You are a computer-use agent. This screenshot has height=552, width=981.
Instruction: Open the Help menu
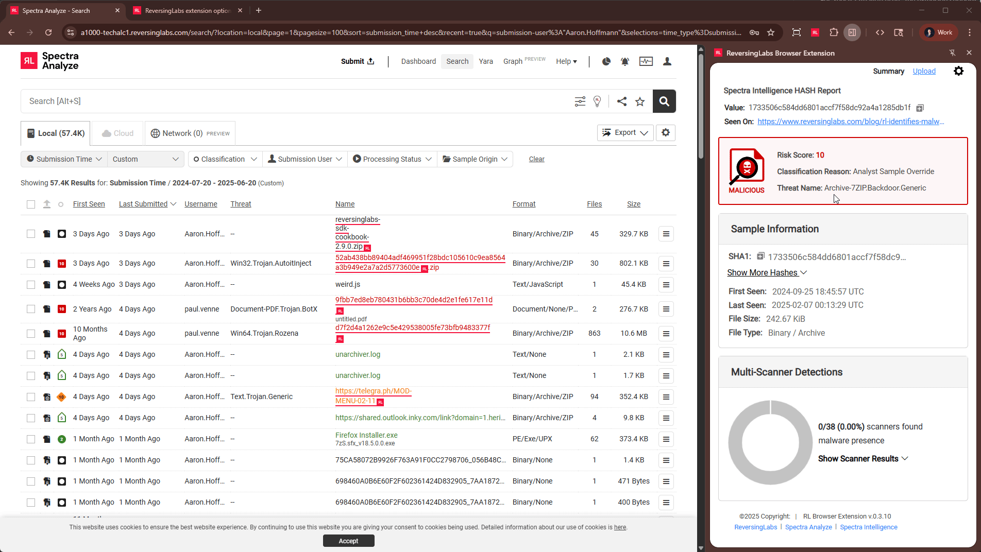(566, 61)
